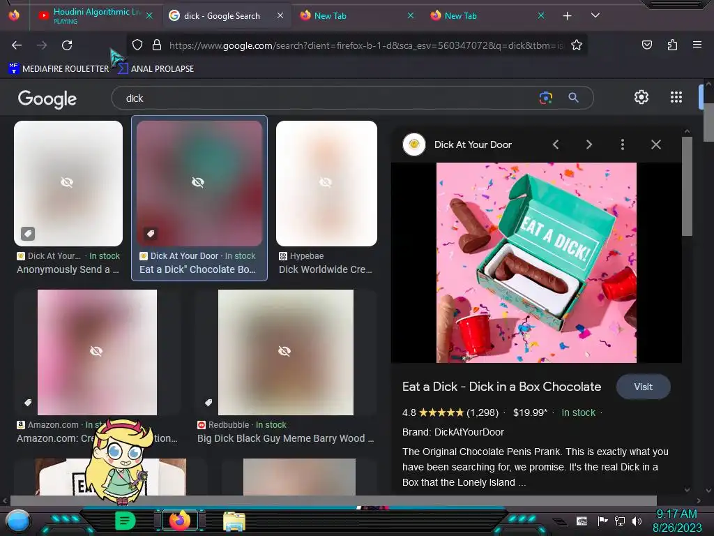714x536 pixels.
Task: View site security via the padlock icon
Action: tap(157, 45)
